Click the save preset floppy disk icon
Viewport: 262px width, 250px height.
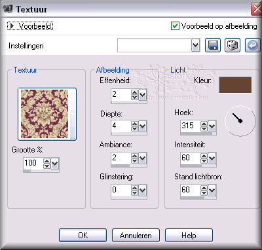point(213,45)
